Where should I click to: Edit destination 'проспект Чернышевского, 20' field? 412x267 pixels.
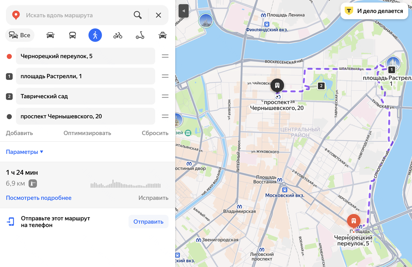(x=85, y=116)
